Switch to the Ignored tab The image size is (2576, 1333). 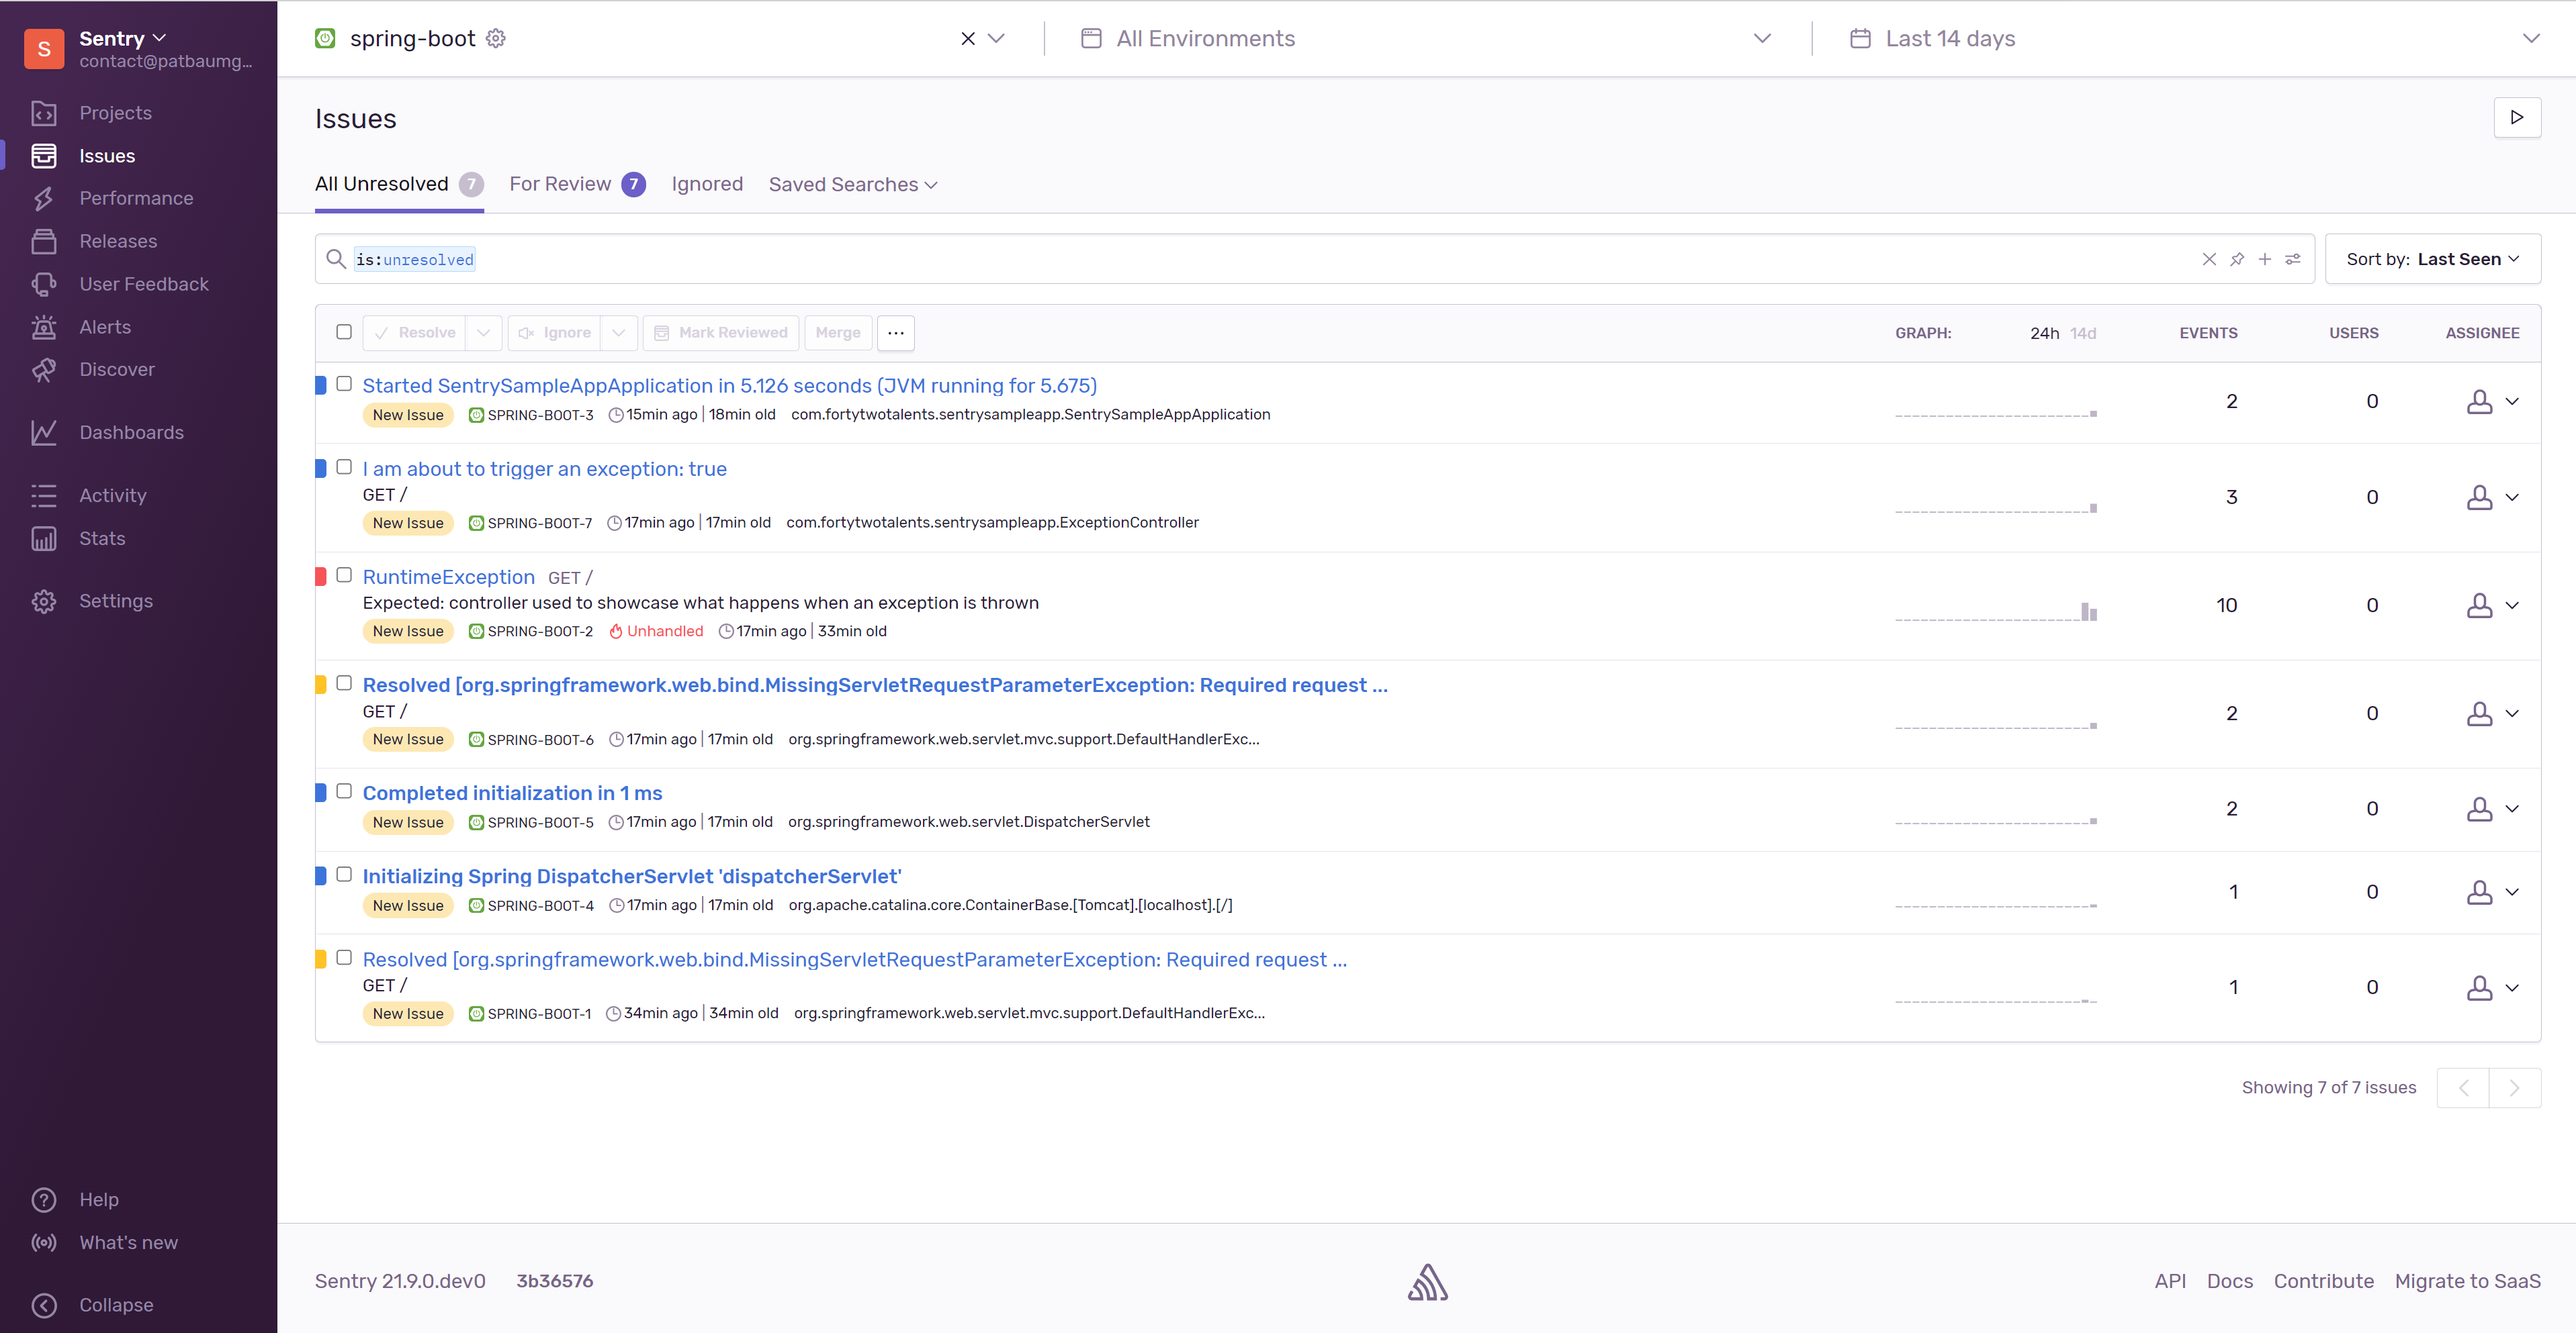[x=706, y=184]
